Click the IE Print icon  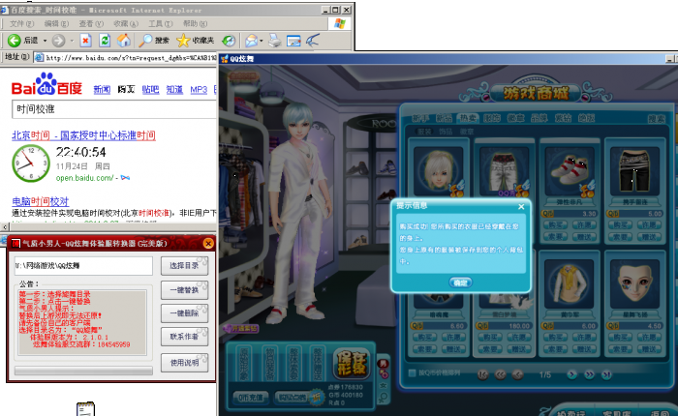click(274, 41)
